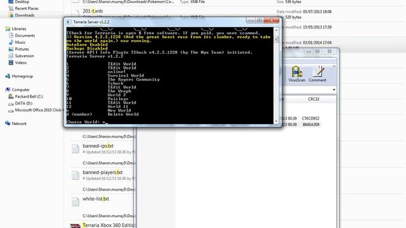Maximize the archive window behind console
The image size is (406, 228).
(317, 51)
